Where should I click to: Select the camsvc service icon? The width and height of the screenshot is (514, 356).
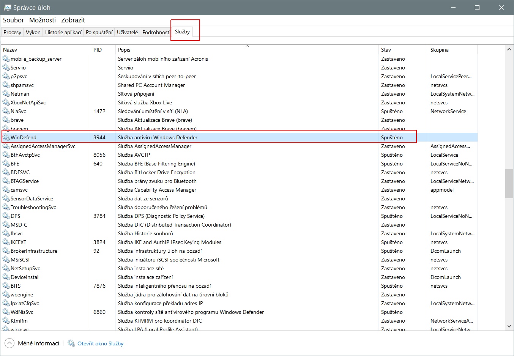[x=6, y=190]
